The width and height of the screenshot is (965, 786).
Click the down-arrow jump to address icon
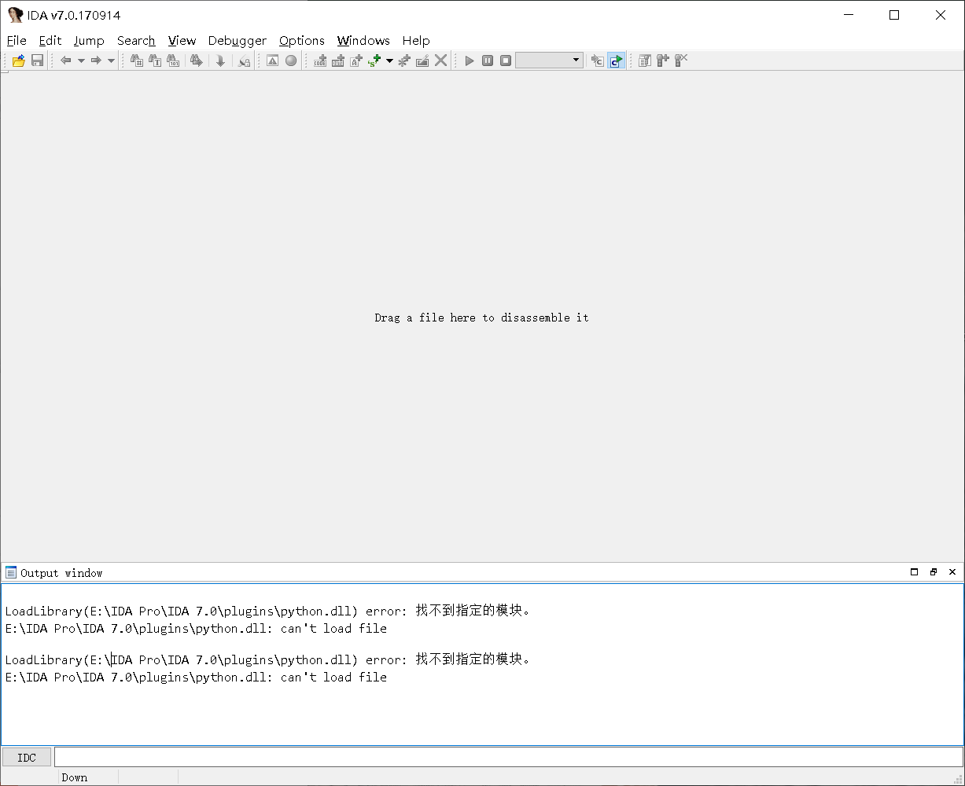pos(220,61)
